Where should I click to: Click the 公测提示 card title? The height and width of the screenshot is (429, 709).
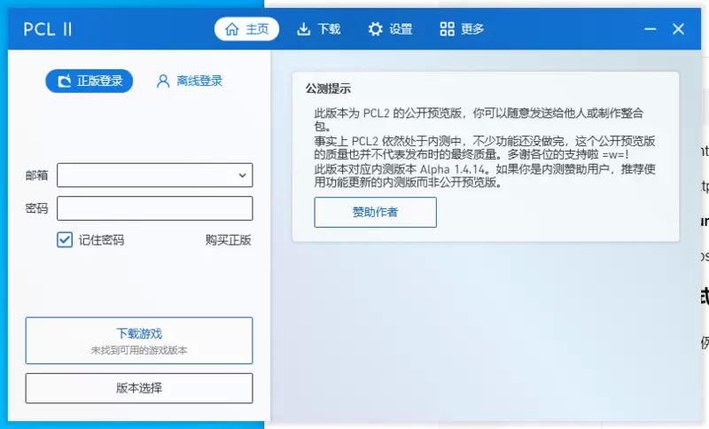[x=328, y=89]
